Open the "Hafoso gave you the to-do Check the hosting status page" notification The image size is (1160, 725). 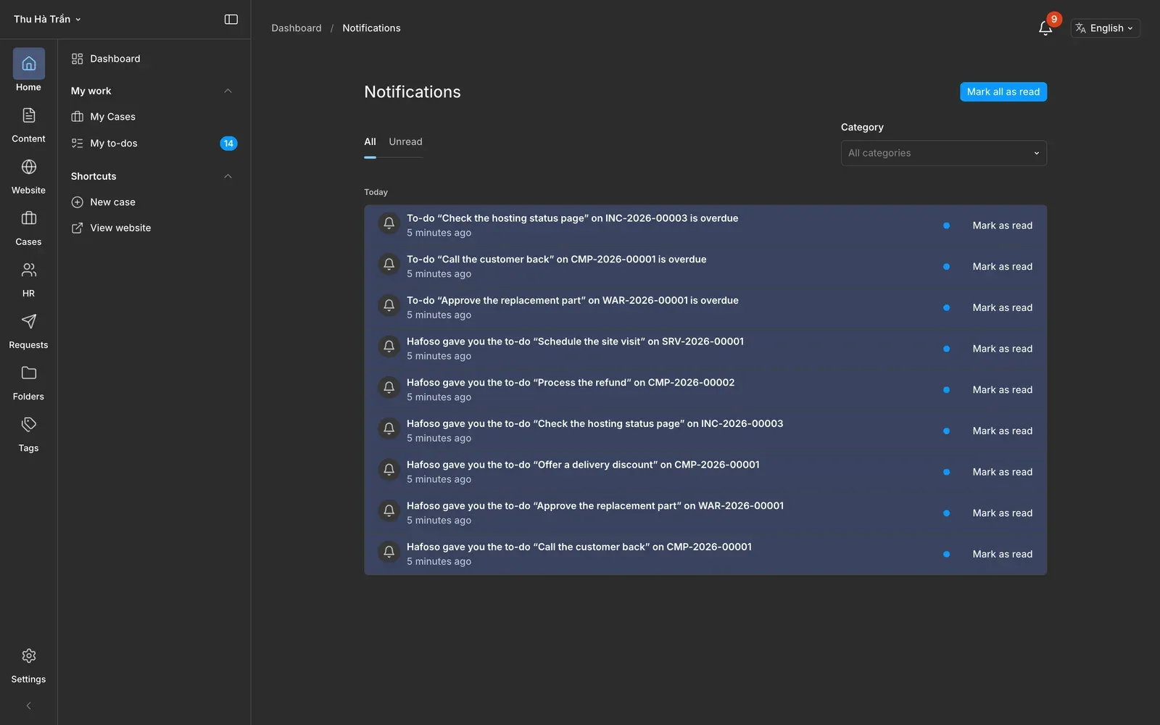(x=705, y=431)
